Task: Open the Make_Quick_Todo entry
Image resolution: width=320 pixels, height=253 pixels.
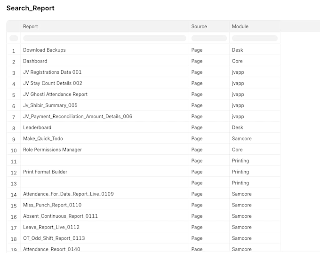Action: [x=43, y=138]
